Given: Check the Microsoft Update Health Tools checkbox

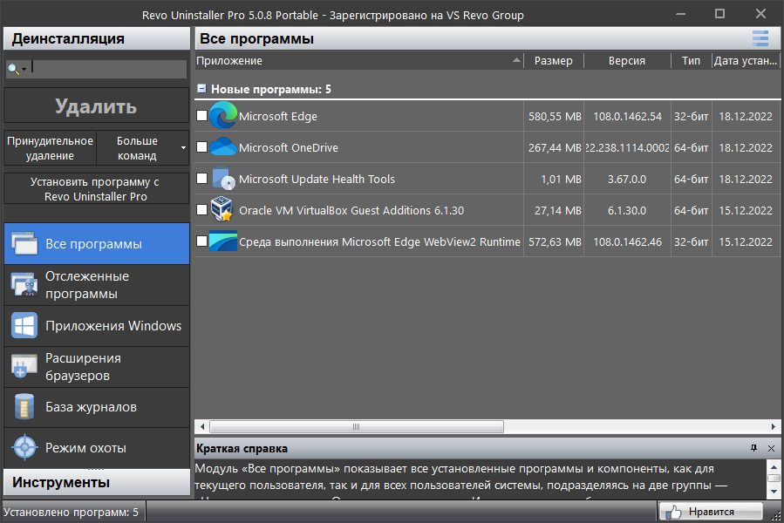Looking at the screenshot, I should 202,179.
